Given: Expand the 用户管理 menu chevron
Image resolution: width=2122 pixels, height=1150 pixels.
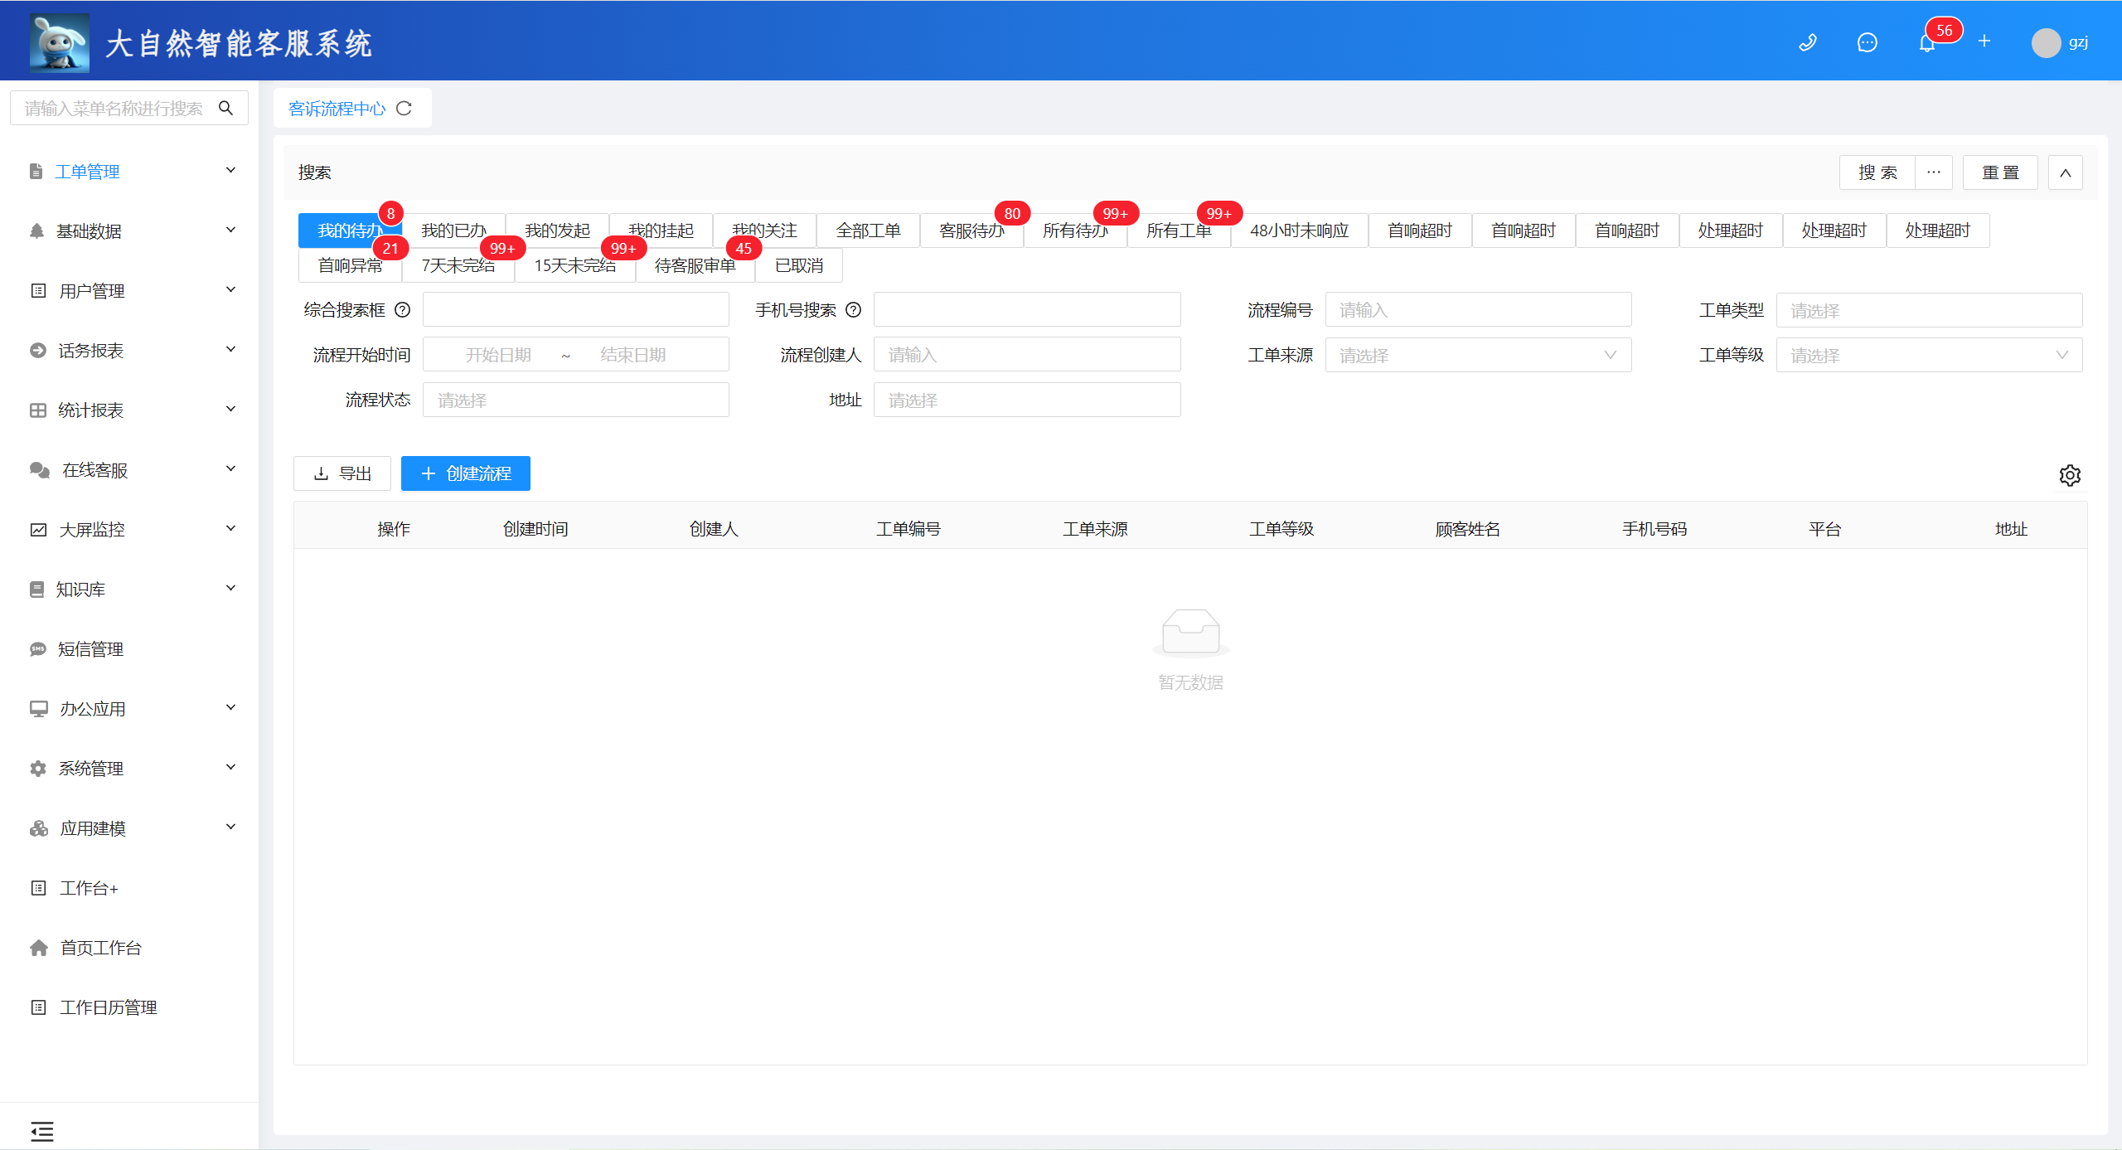Looking at the screenshot, I should pos(231,289).
